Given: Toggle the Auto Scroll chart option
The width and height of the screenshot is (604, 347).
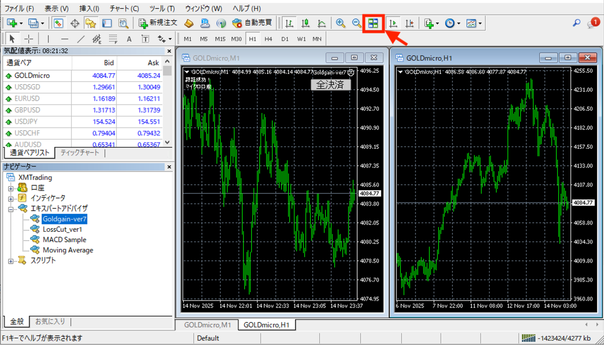Looking at the screenshot, I should click(x=393, y=24).
